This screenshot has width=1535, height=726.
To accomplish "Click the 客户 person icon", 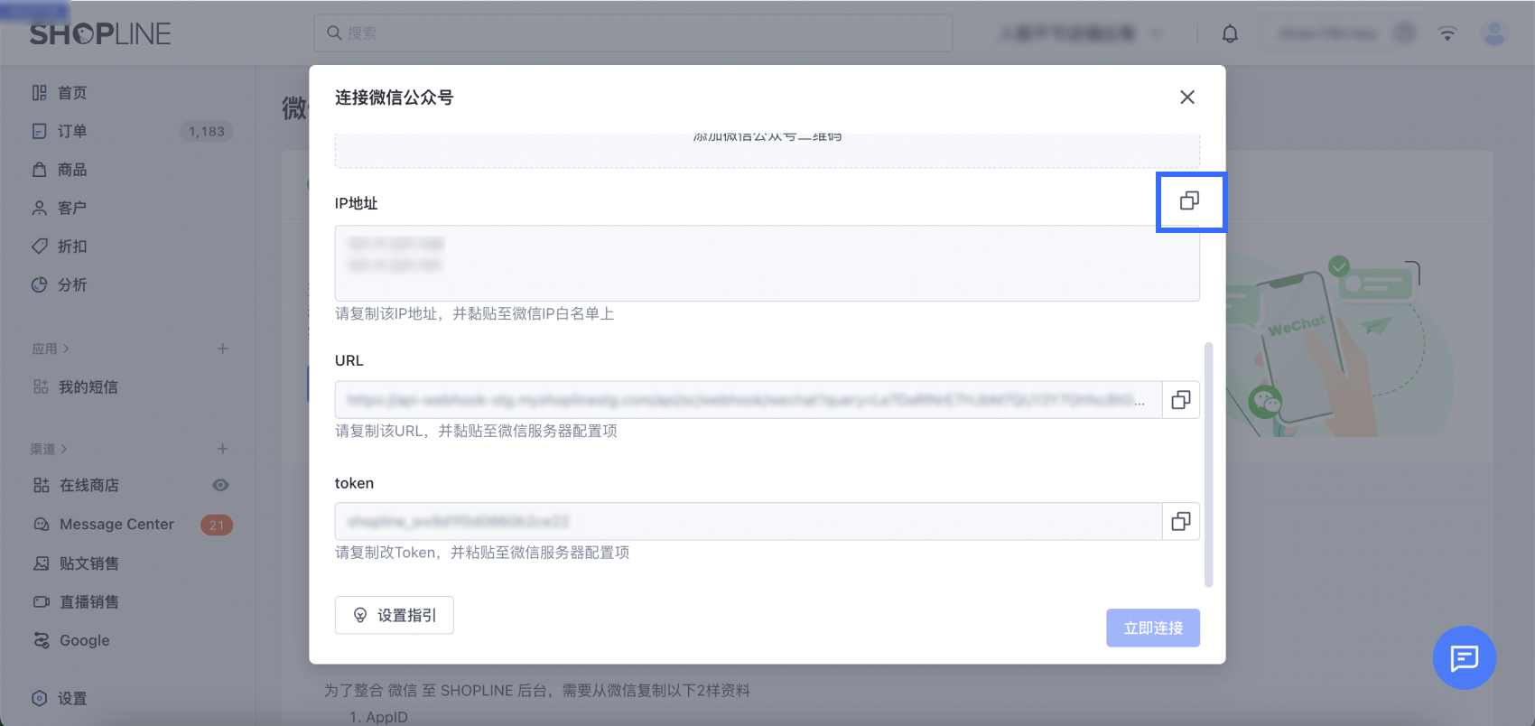I will [x=40, y=208].
